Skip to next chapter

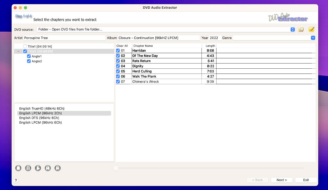pos(58,168)
